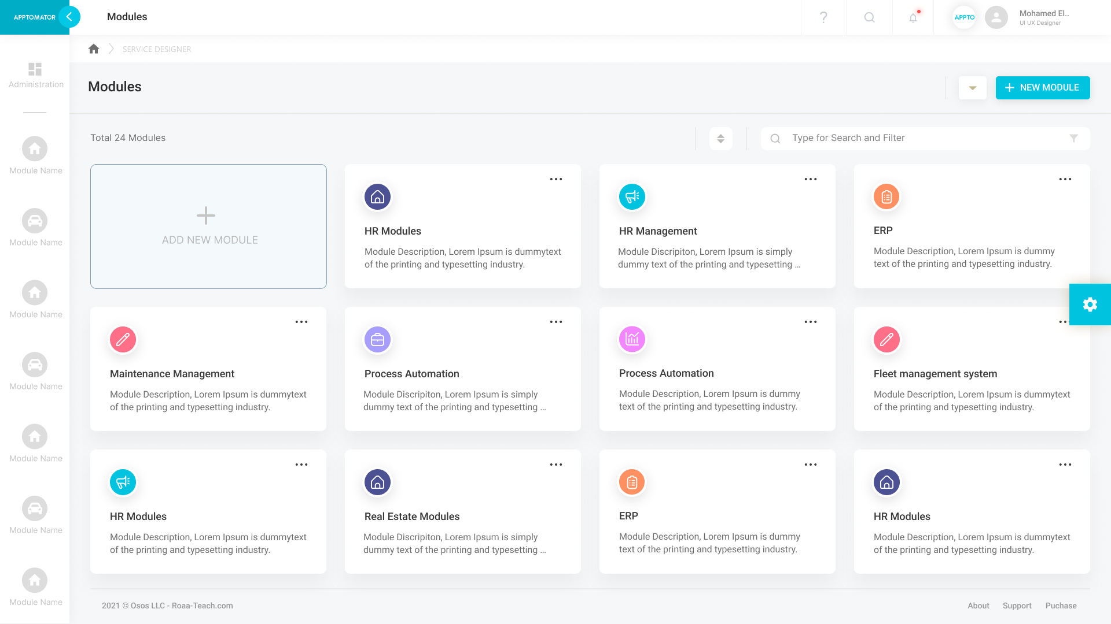Open the floating settings gear panel
This screenshot has width=1111, height=624.
(1090, 304)
